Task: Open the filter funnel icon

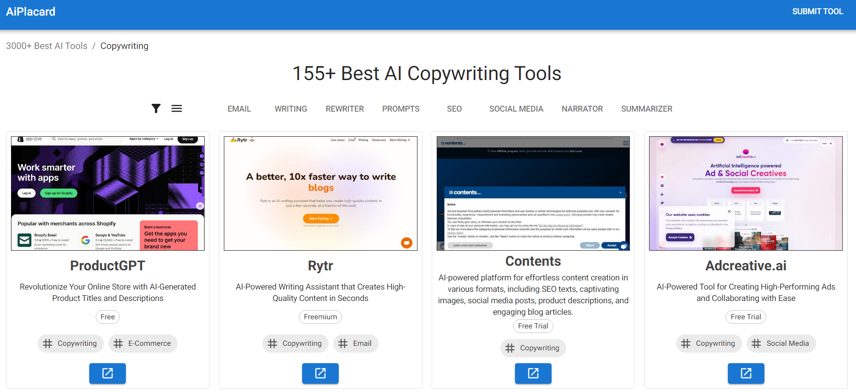Action: coord(156,108)
